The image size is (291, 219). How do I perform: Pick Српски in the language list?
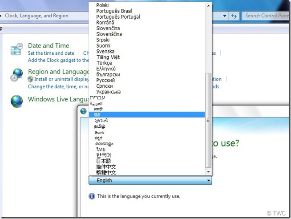[147, 86]
